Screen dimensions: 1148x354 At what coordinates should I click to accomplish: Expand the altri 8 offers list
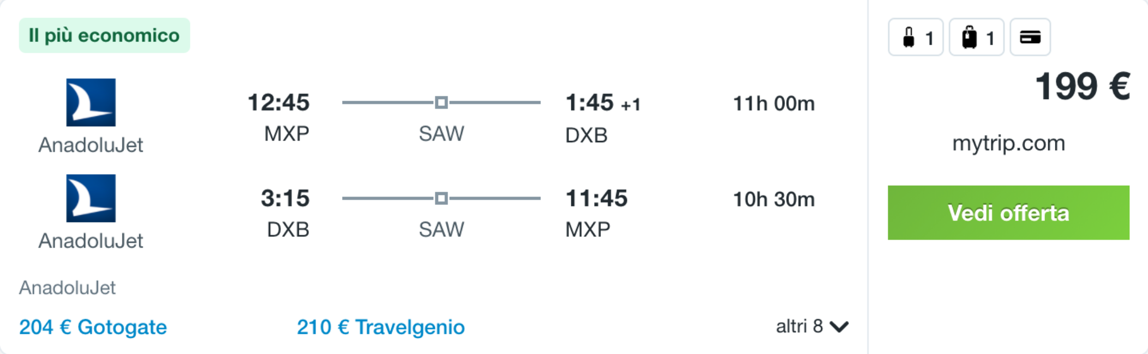coord(812,326)
